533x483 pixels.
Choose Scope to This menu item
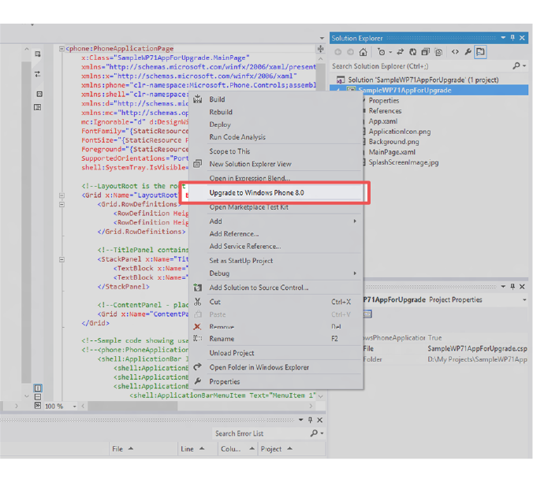click(x=275, y=151)
